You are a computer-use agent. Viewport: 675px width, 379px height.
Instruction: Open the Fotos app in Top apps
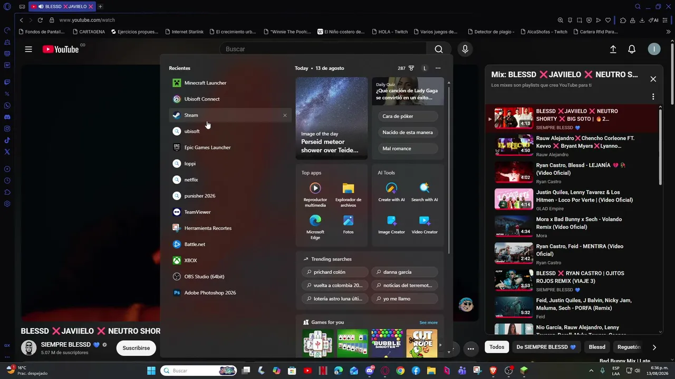[x=348, y=224]
